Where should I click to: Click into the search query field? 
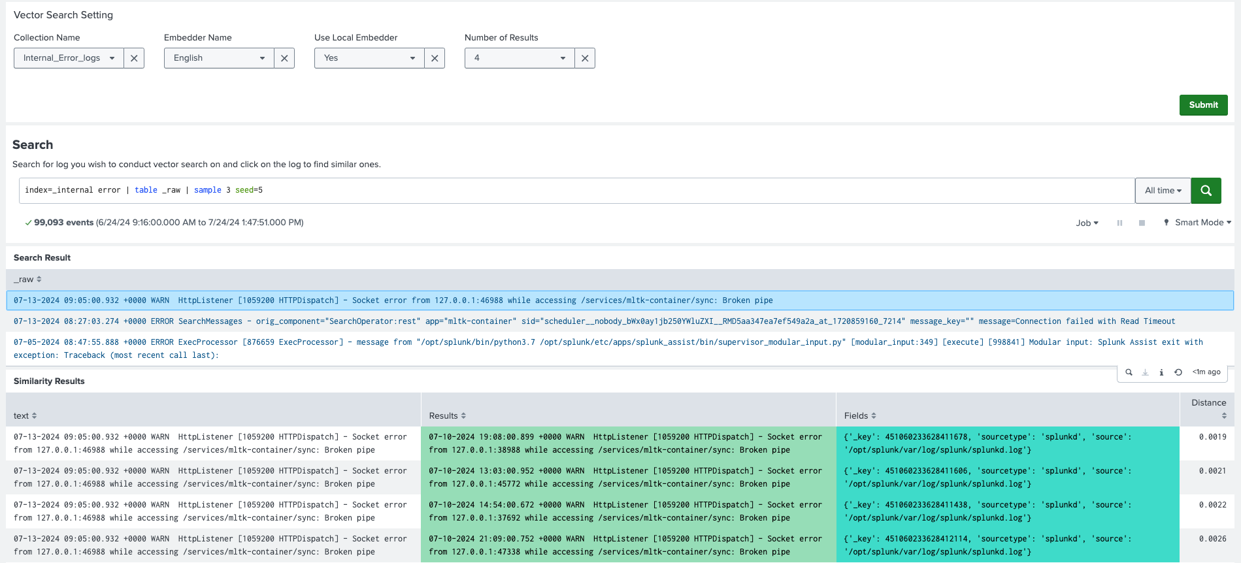tap(575, 191)
